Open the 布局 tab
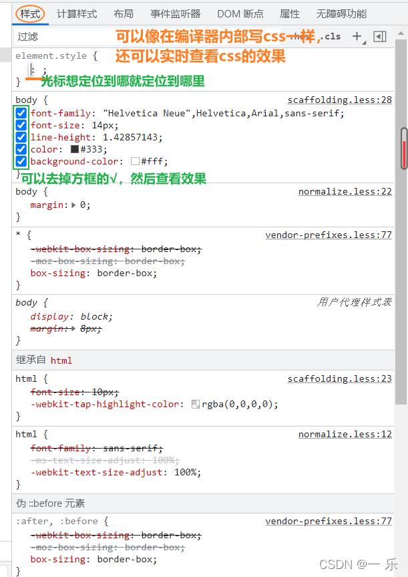Screen dimensions: 408x577 click(124, 14)
